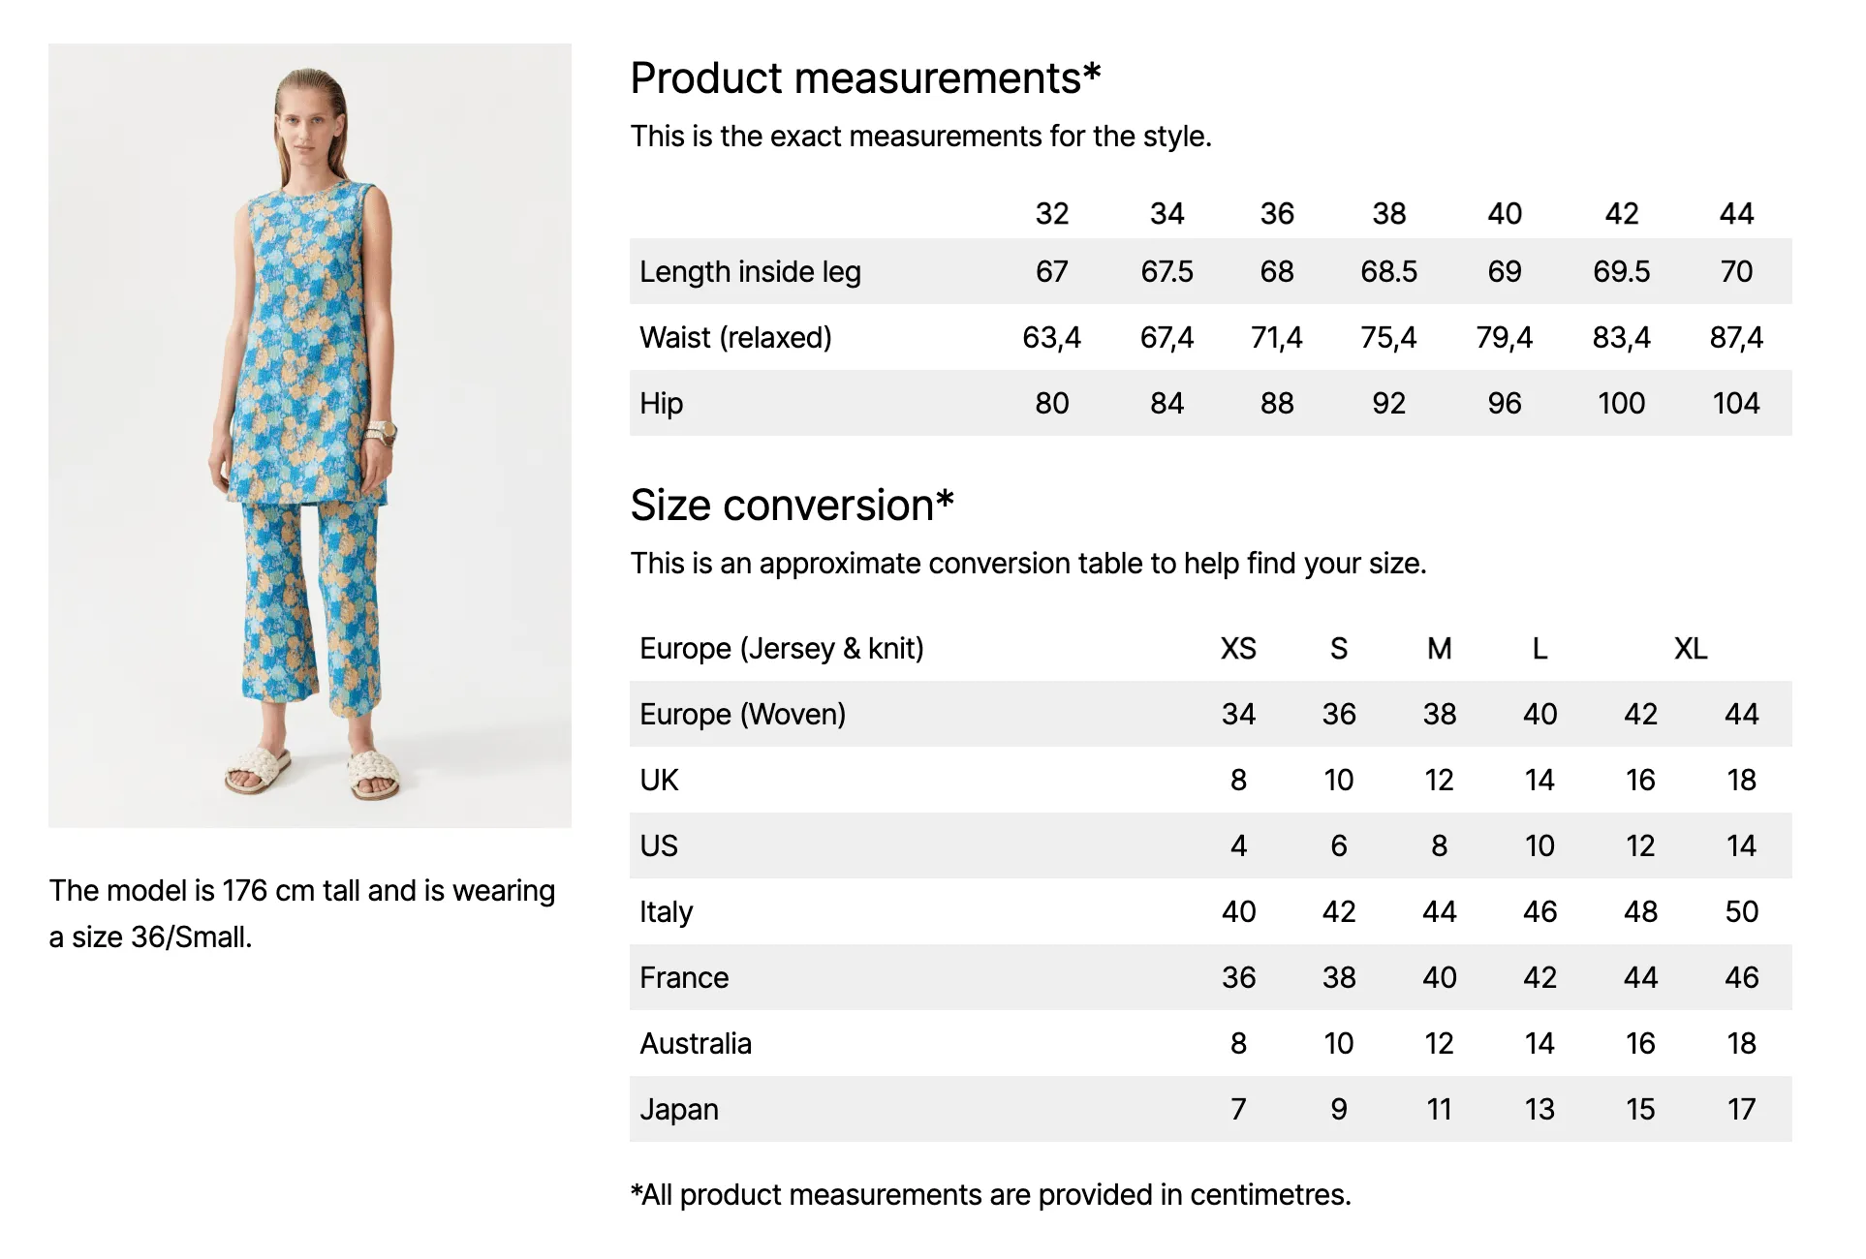Click the France row label
This screenshot has width=1866, height=1259.
tap(684, 977)
